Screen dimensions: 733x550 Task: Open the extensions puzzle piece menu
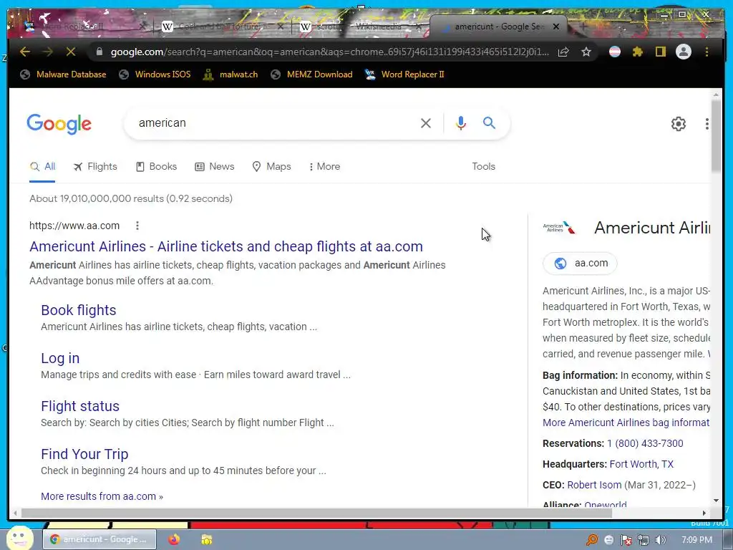coord(638,52)
